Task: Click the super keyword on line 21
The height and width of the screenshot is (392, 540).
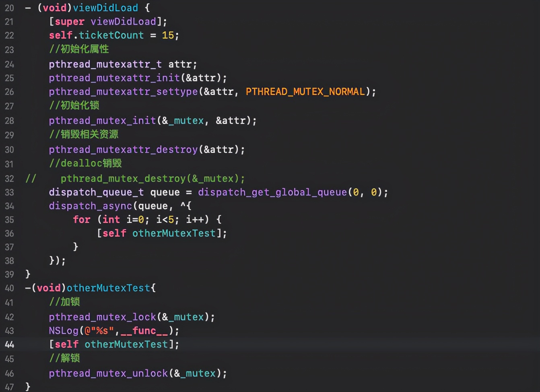Action: [x=70, y=21]
